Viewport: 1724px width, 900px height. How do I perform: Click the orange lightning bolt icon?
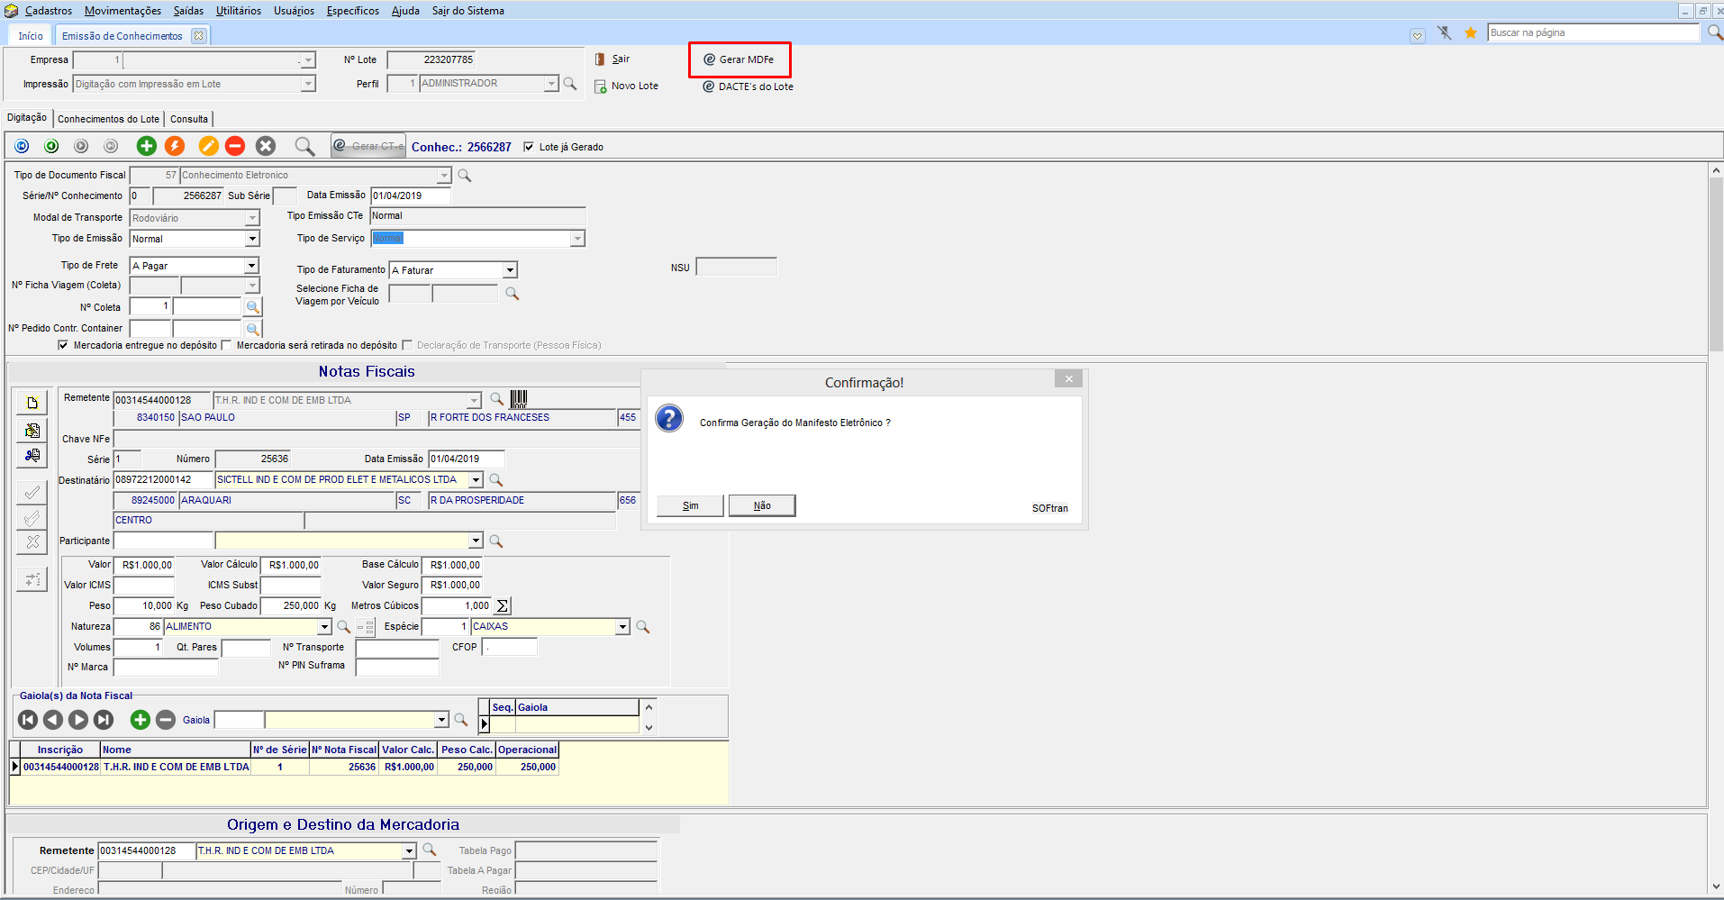point(175,146)
